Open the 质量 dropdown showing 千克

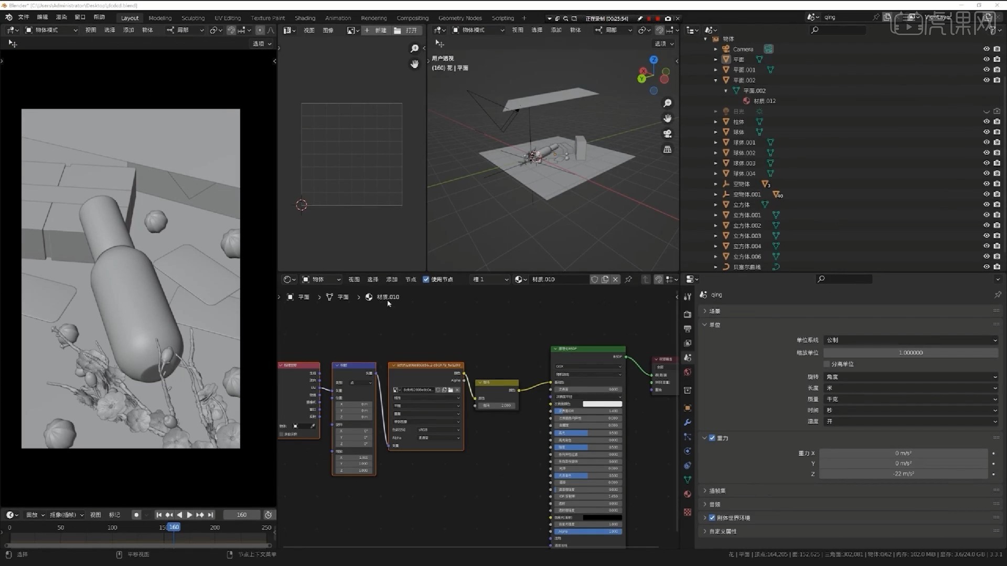[911, 399]
